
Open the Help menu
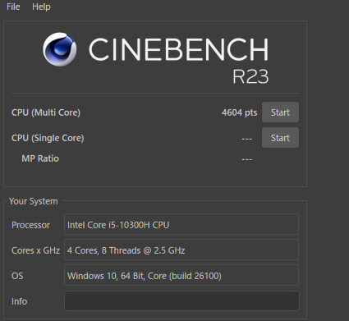41,7
